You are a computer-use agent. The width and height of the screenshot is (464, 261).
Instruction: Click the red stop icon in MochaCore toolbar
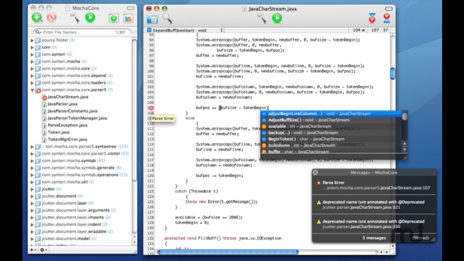[52, 18]
